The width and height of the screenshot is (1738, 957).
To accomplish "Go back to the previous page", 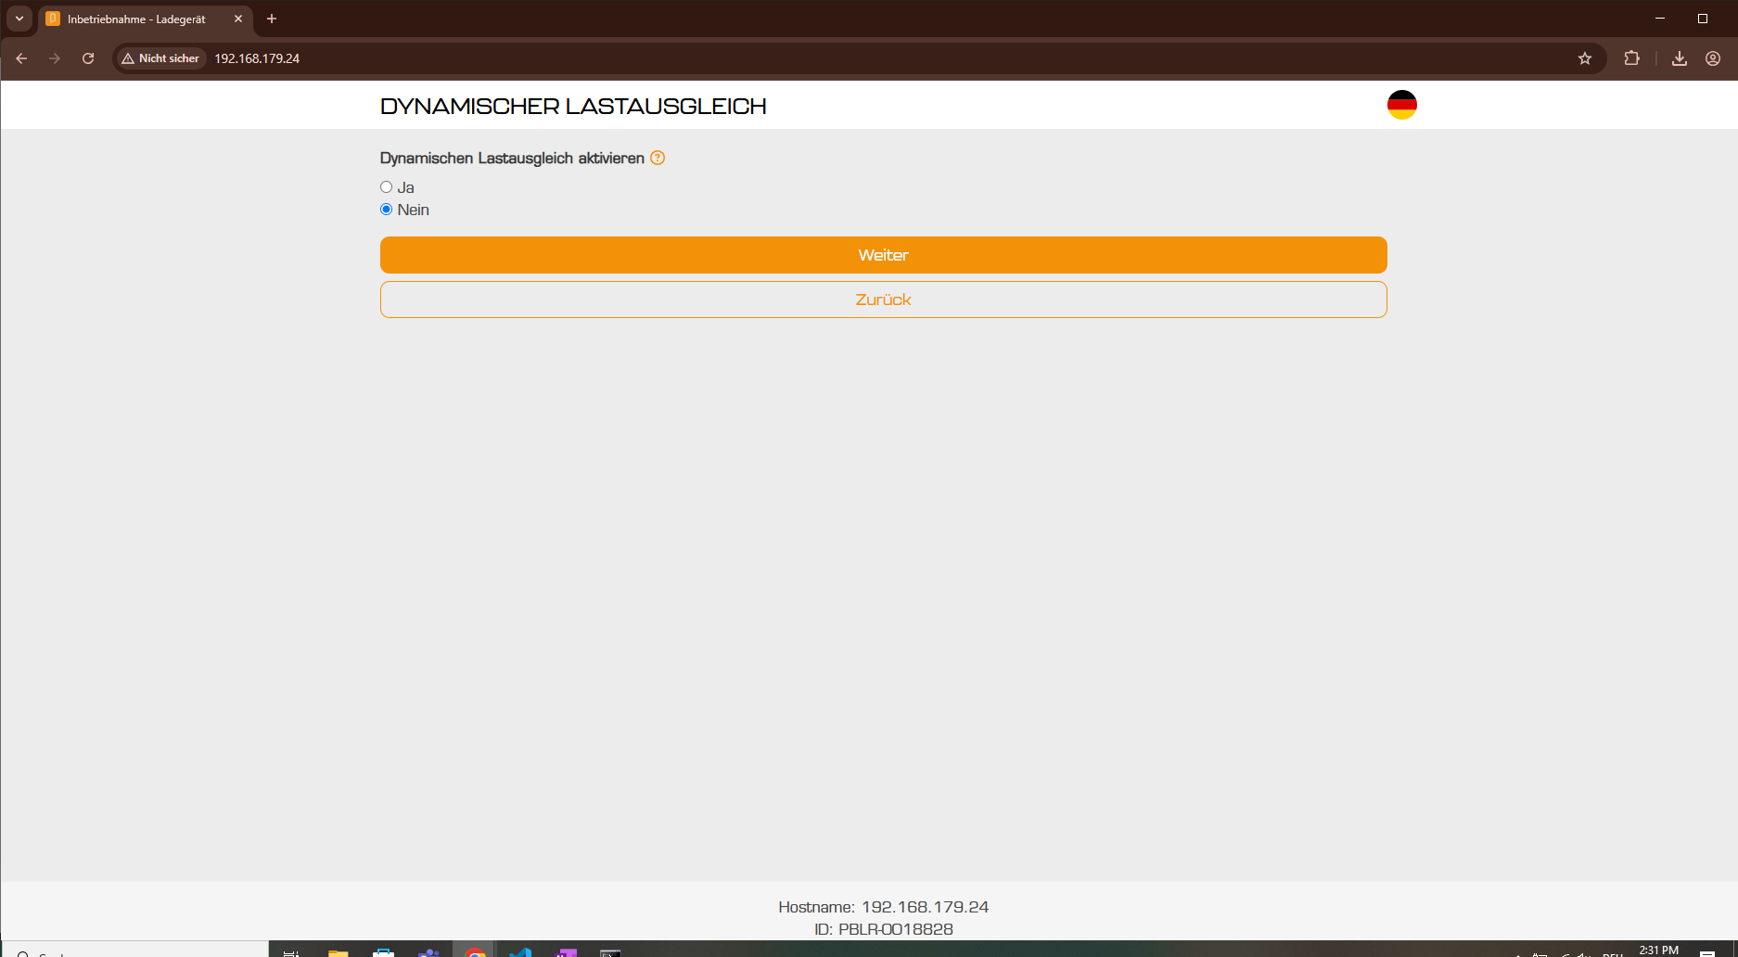I will tap(21, 58).
